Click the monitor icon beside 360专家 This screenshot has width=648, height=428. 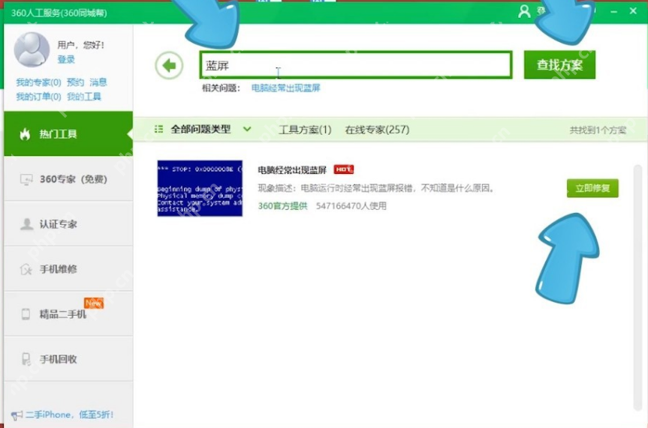[26, 180]
